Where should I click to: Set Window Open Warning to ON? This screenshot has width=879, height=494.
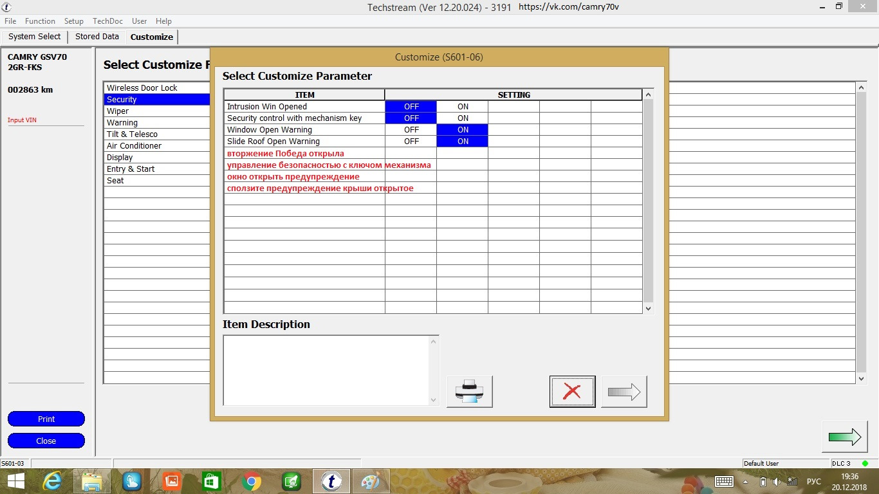coord(463,130)
